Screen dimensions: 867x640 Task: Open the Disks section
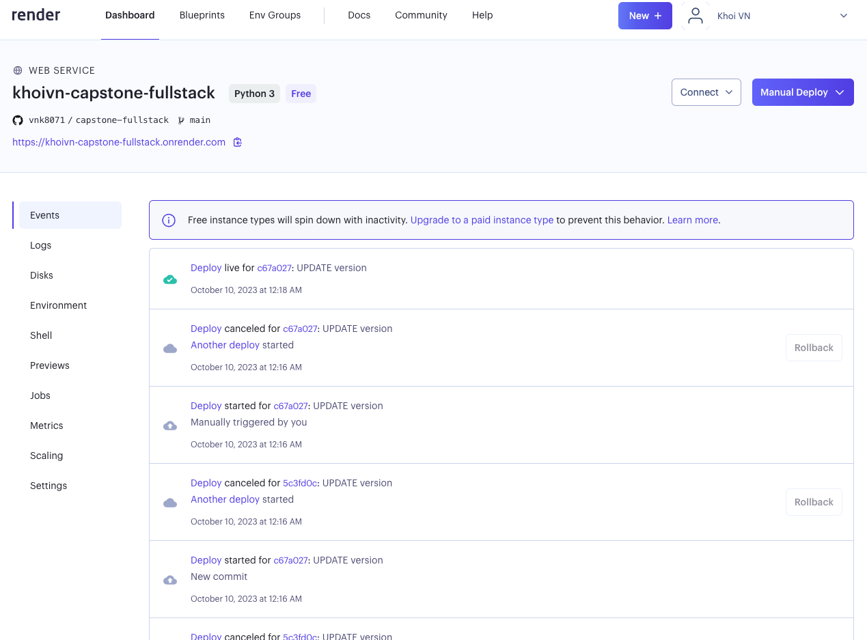coord(42,275)
